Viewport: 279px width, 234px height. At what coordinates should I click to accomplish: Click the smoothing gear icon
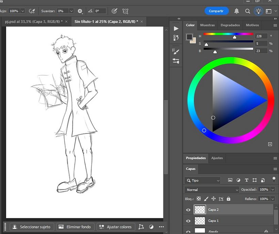[x=79, y=11]
